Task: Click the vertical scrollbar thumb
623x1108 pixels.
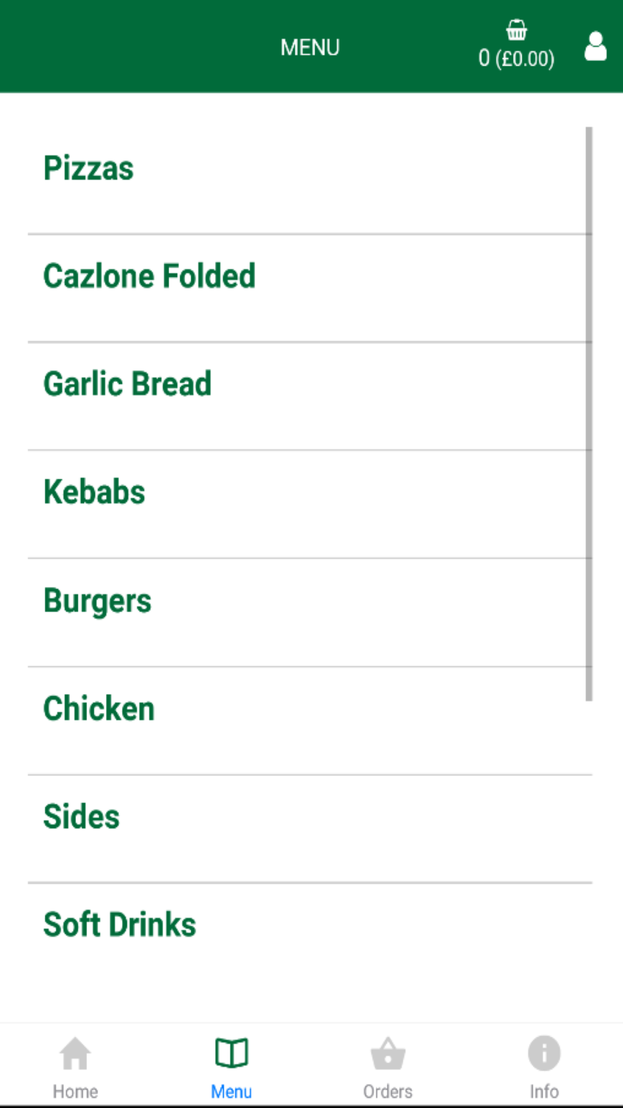Action: click(589, 414)
